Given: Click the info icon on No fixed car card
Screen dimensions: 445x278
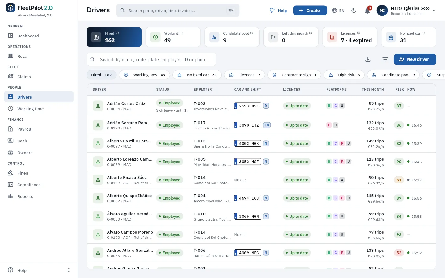Looking at the screenshot, I should point(423,33).
